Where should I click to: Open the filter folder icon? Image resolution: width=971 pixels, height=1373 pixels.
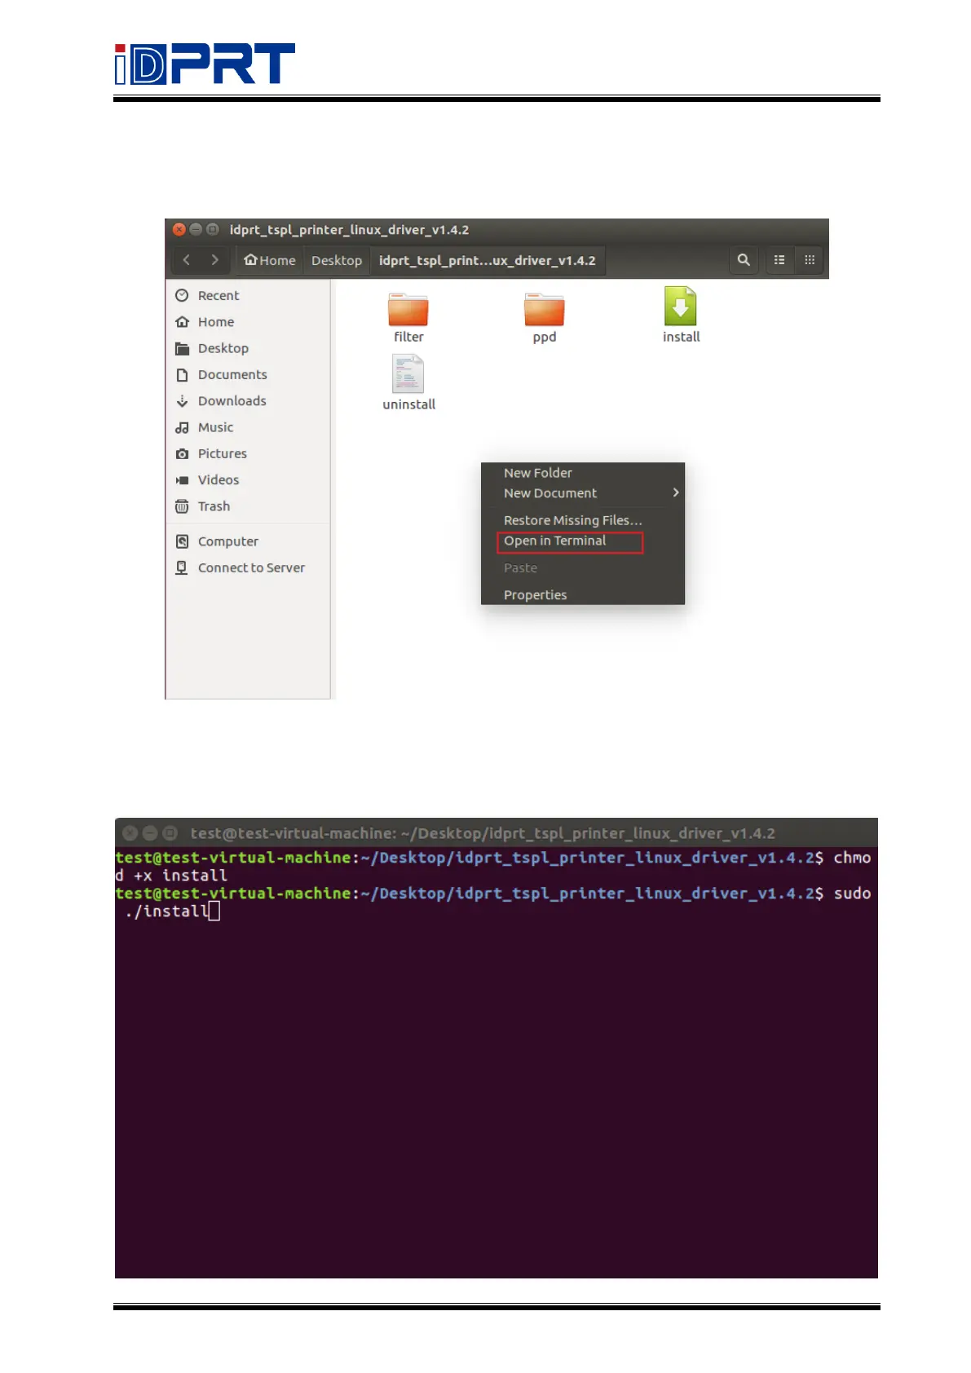(x=408, y=310)
